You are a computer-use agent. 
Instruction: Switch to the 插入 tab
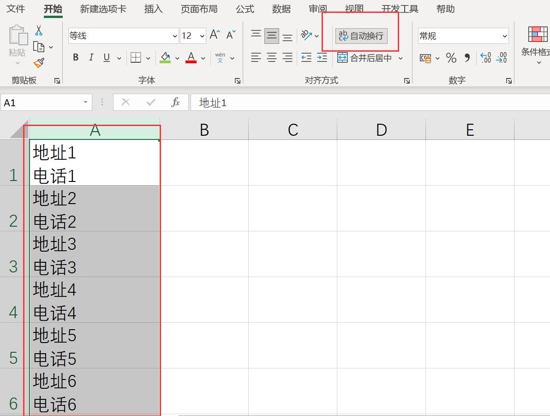[153, 9]
